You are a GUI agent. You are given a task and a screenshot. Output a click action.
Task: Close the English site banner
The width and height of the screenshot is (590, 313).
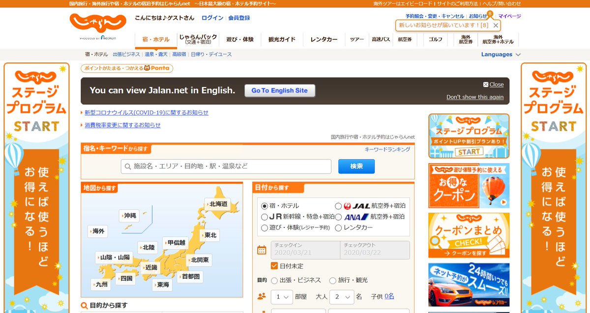[x=494, y=85]
